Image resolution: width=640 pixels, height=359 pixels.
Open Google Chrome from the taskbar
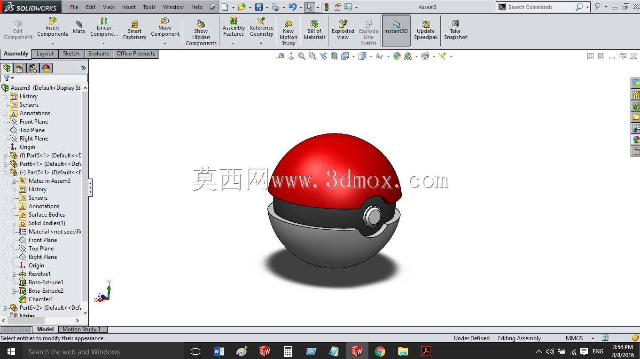[380, 351]
